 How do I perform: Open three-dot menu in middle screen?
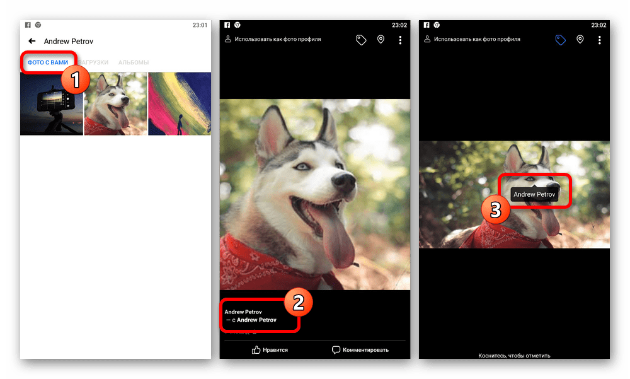(x=400, y=40)
